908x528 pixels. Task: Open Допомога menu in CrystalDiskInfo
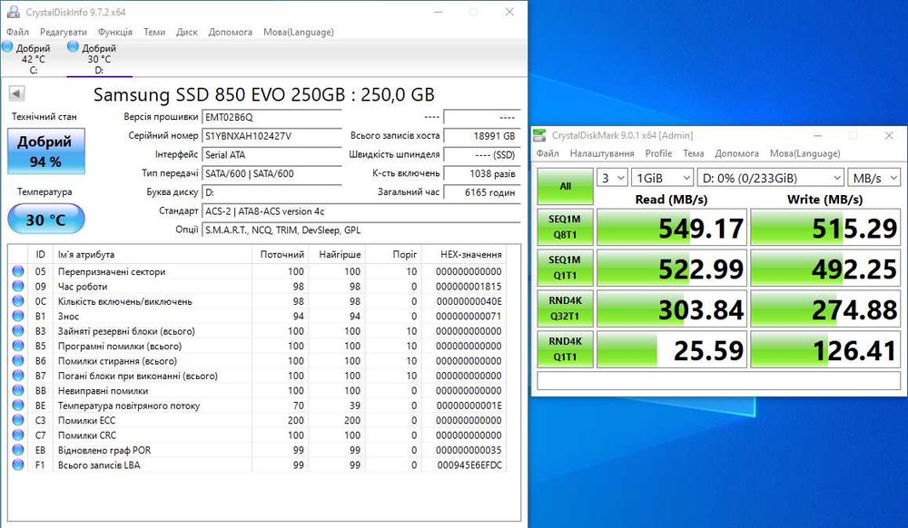click(231, 32)
